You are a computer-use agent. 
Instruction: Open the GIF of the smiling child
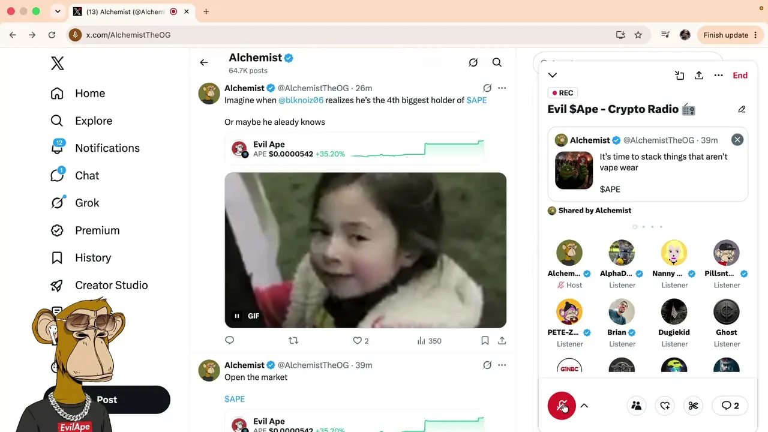click(x=365, y=250)
